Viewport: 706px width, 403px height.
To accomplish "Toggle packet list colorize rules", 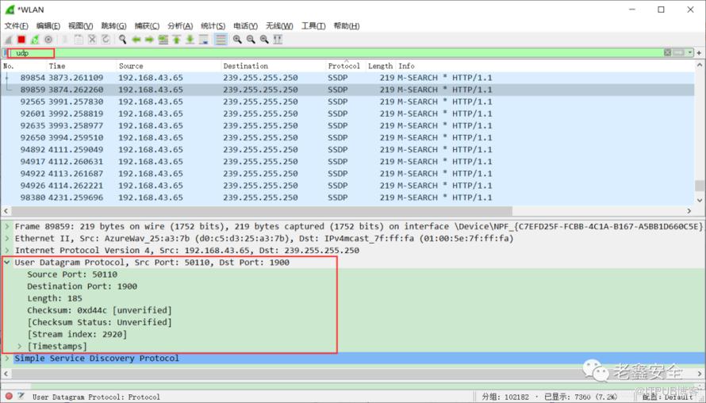I will pos(221,39).
